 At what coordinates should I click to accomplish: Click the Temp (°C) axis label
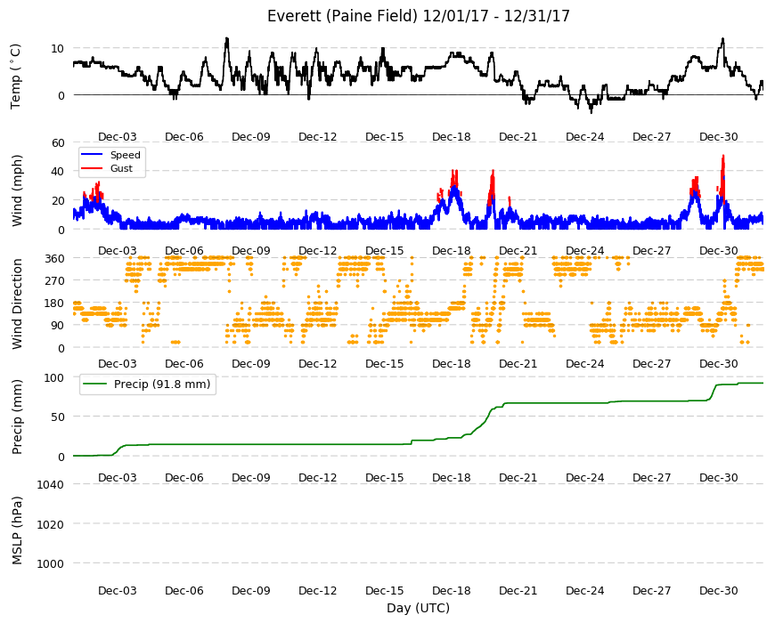click(x=16, y=77)
